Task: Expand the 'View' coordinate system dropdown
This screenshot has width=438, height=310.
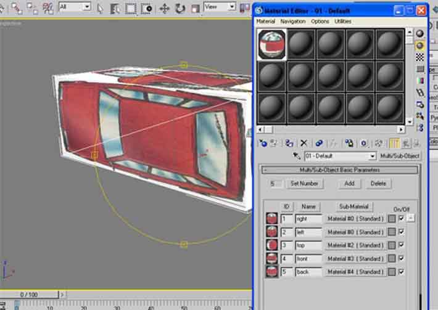Action: tap(232, 7)
